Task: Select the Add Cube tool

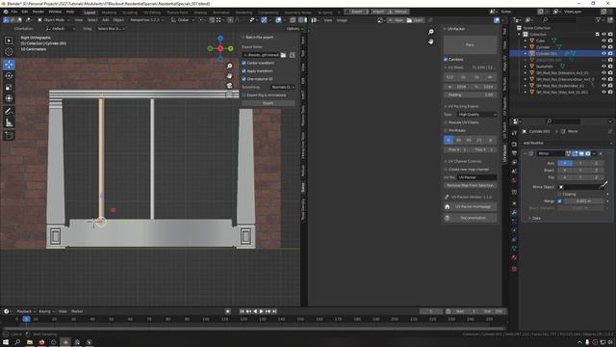Action: click(x=9, y=135)
